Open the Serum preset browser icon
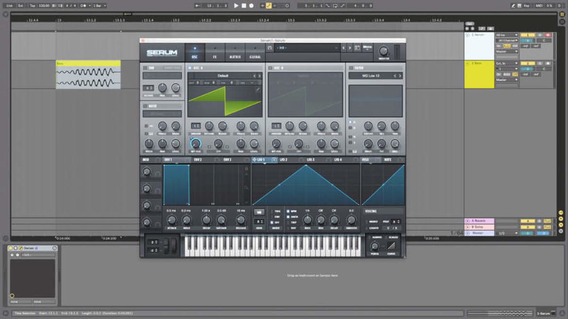The image size is (568, 319). pyautogui.click(x=357, y=48)
